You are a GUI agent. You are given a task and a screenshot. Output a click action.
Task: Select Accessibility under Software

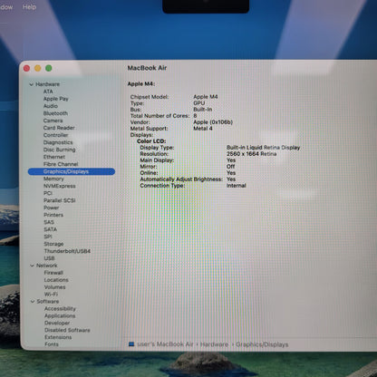coord(60,308)
